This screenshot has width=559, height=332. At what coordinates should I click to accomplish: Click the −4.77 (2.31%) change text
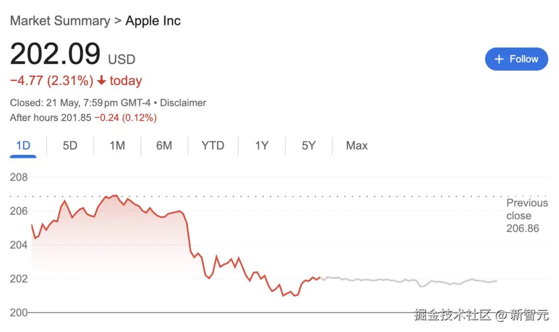[52, 81]
